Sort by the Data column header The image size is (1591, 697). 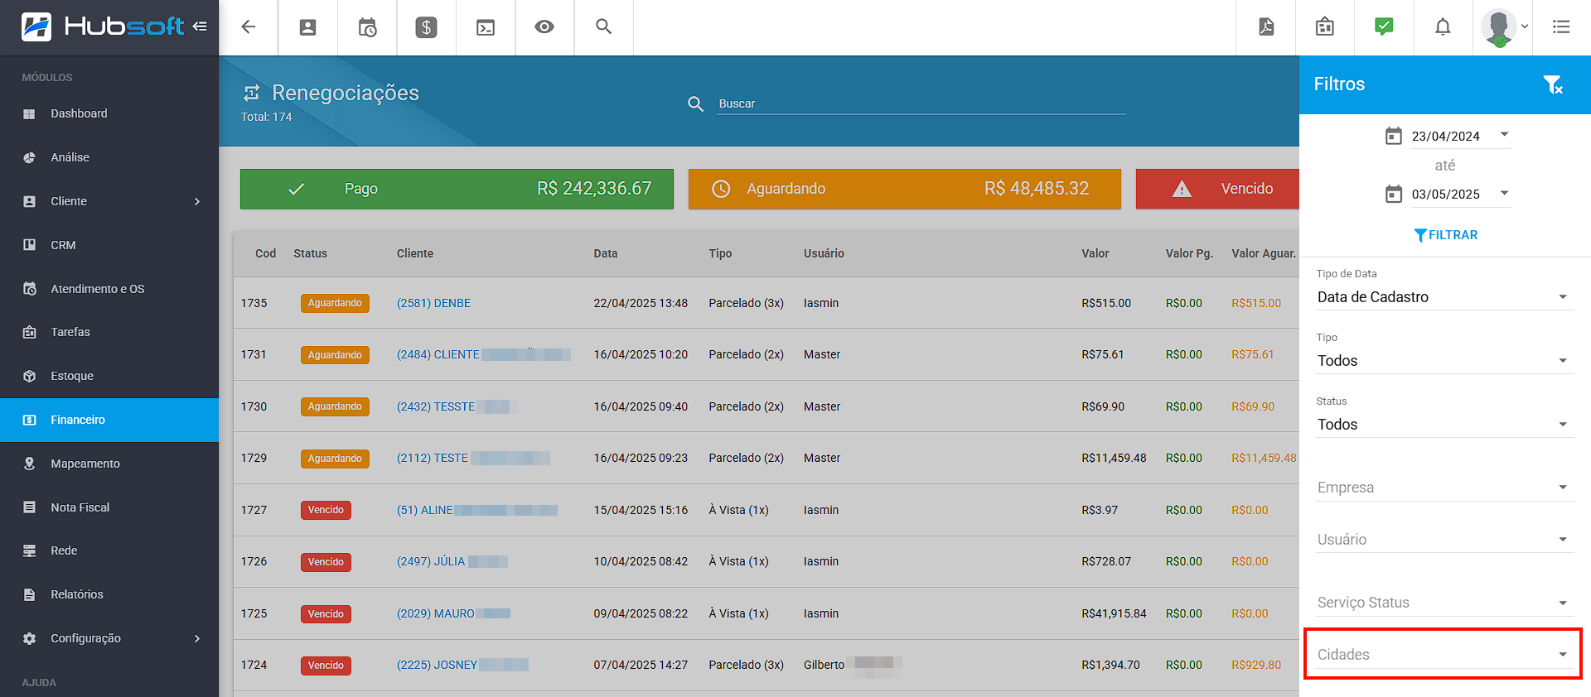pos(606,253)
